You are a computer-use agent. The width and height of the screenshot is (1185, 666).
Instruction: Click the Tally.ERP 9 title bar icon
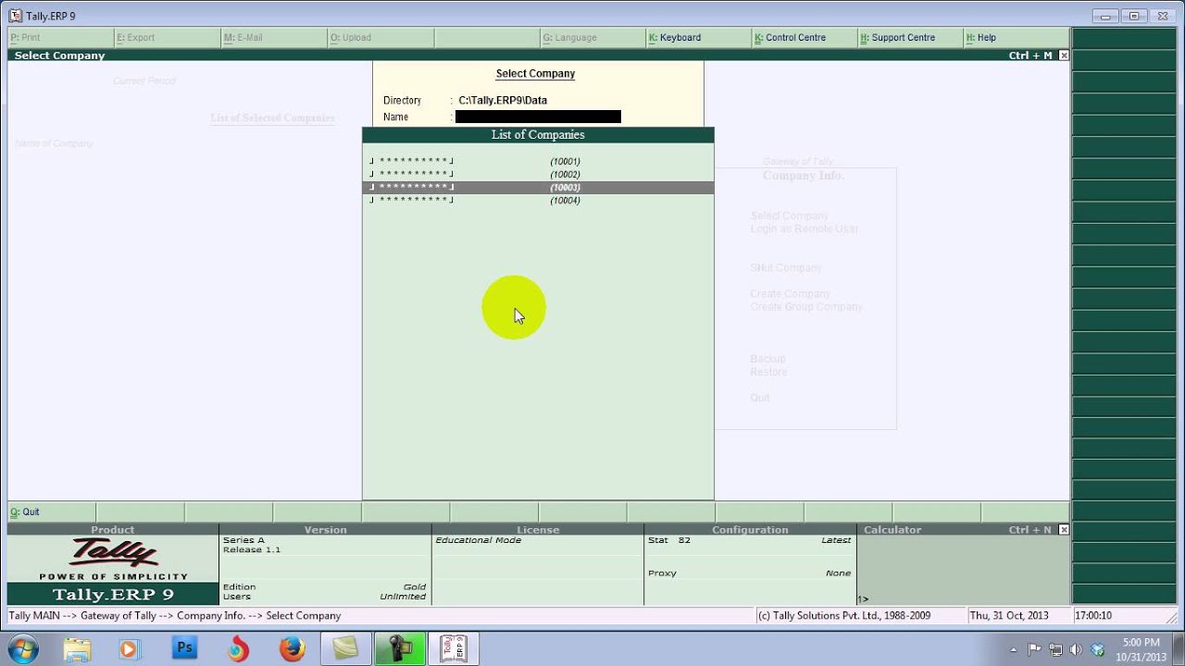pyautogui.click(x=15, y=16)
